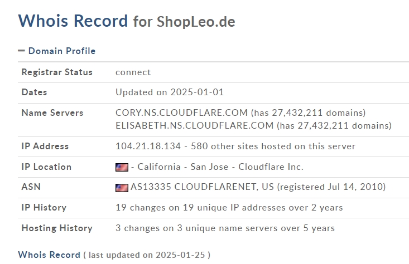Open ELISABETH.NS.CLOUDFLARE.COM name server
The height and width of the screenshot is (264, 409).
(195, 125)
